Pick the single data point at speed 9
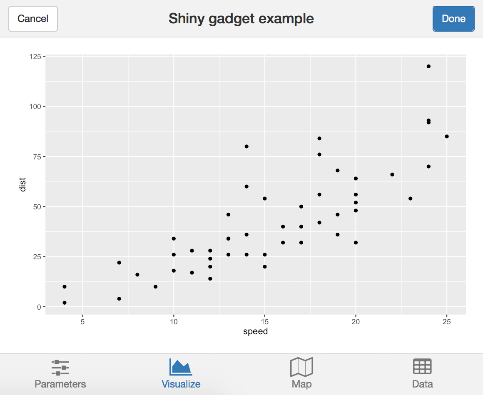Image resolution: width=483 pixels, height=395 pixels. click(155, 287)
